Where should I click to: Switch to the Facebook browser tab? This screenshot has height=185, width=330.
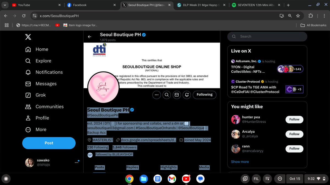click(92, 5)
